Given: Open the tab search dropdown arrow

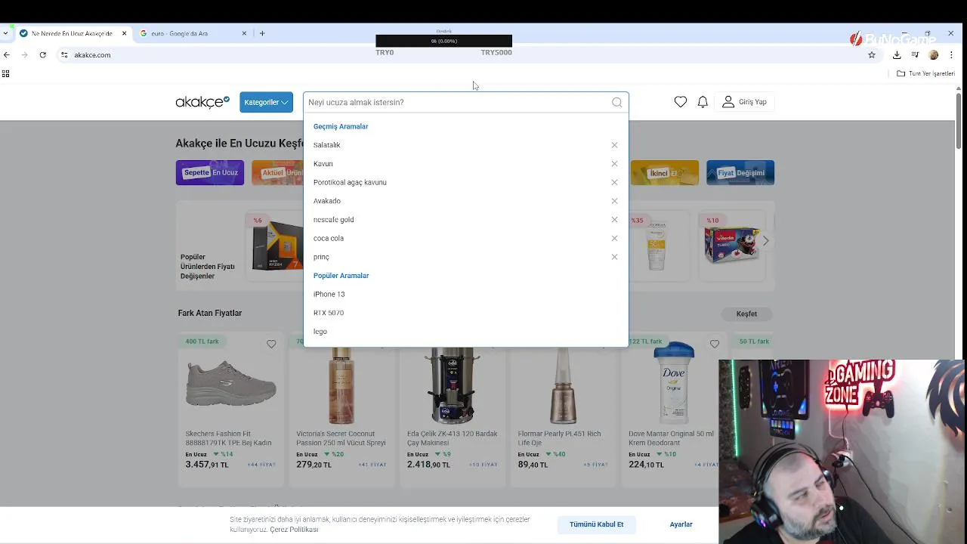Looking at the screenshot, I should coord(5,33).
